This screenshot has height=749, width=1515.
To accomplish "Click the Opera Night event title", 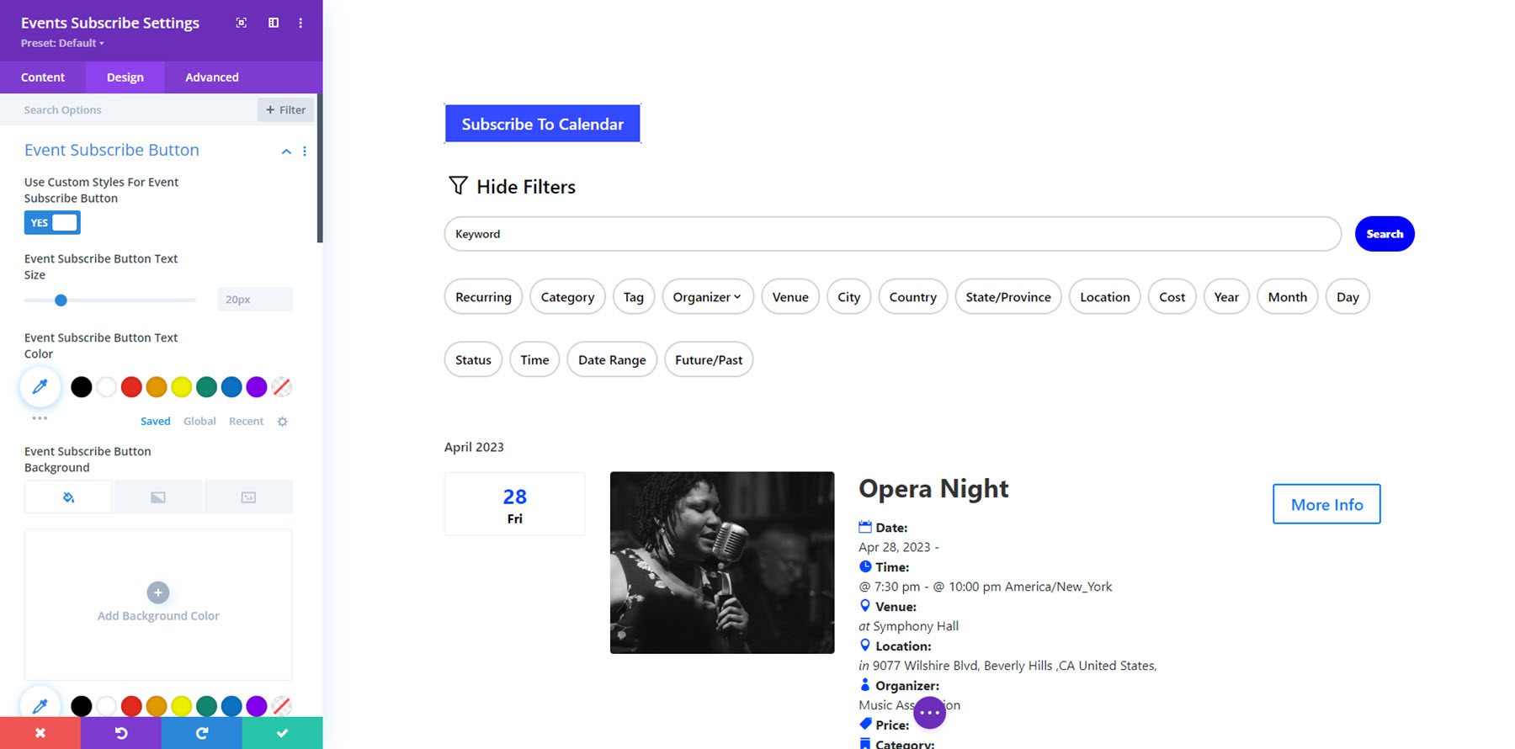I will [x=933, y=489].
